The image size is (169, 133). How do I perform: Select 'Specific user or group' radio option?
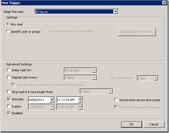[8, 32]
